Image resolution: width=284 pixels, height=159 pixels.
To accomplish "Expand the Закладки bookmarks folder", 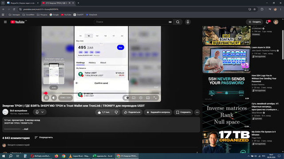I will click(14, 15).
